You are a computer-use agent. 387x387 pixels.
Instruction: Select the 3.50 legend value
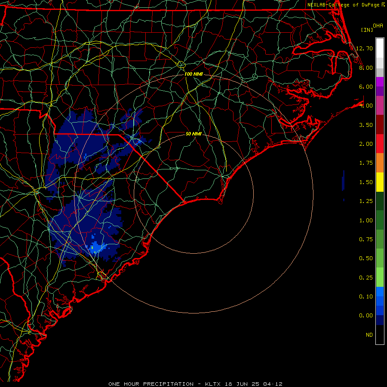(x=366, y=125)
